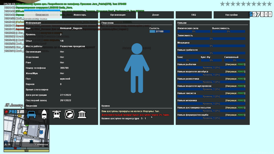Viewport: 274px width, 154px height.
Task: Click the Навык рыбалки reward label
Action: tap(235, 64)
